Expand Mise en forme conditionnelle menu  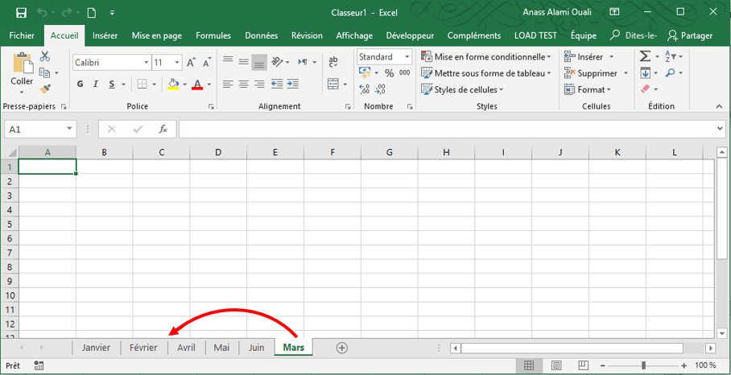click(486, 57)
